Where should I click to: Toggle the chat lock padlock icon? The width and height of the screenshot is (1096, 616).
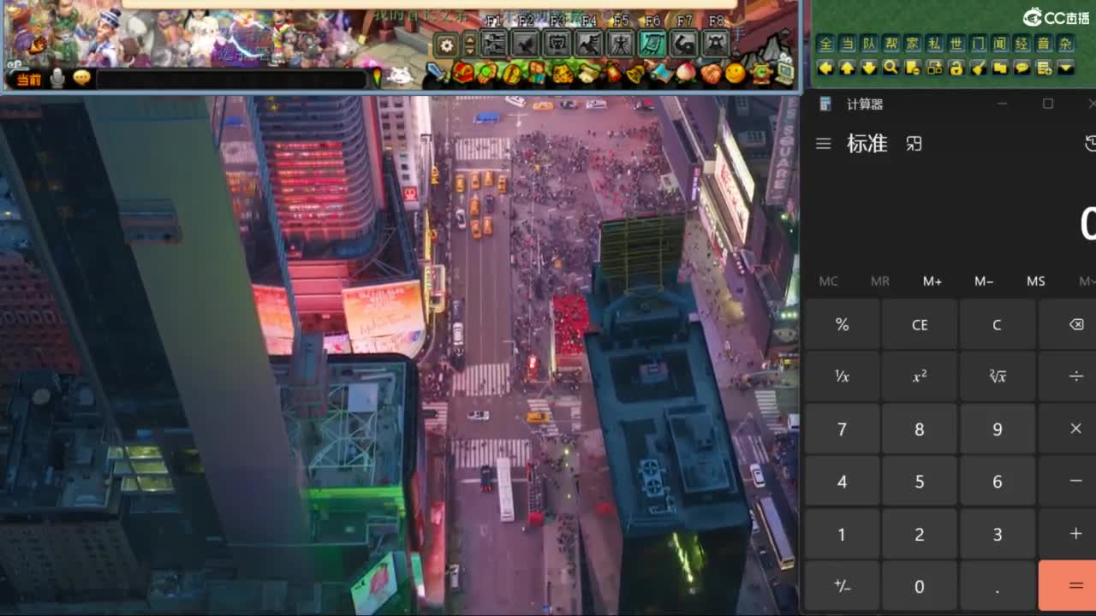pos(956,68)
